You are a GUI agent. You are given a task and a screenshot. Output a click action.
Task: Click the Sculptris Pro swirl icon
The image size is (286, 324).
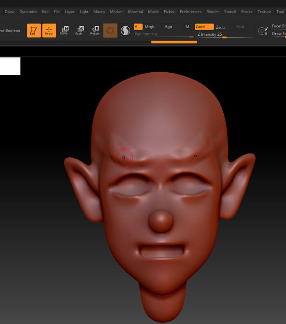(x=125, y=30)
